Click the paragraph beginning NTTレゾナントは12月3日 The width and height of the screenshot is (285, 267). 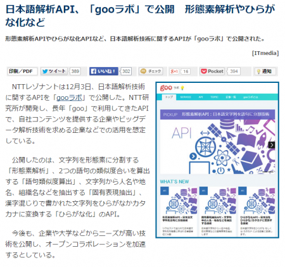77,114
